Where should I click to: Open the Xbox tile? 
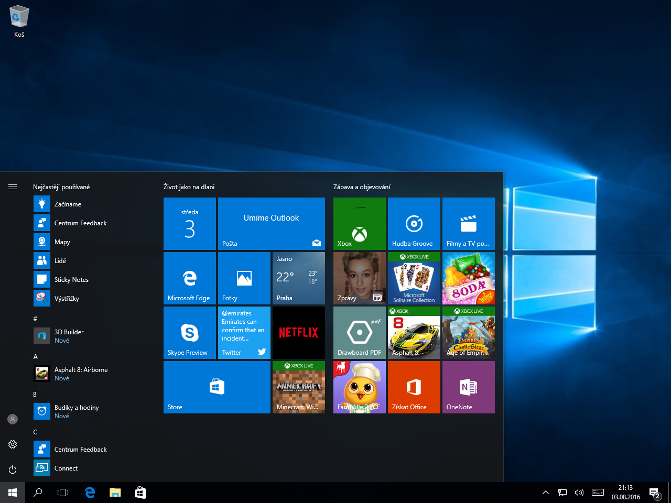(x=360, y=224)
